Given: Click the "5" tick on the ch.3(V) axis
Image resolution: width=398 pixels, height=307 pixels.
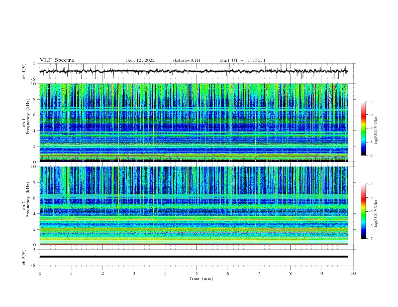Looking at the screenshot, I should 35,250.
